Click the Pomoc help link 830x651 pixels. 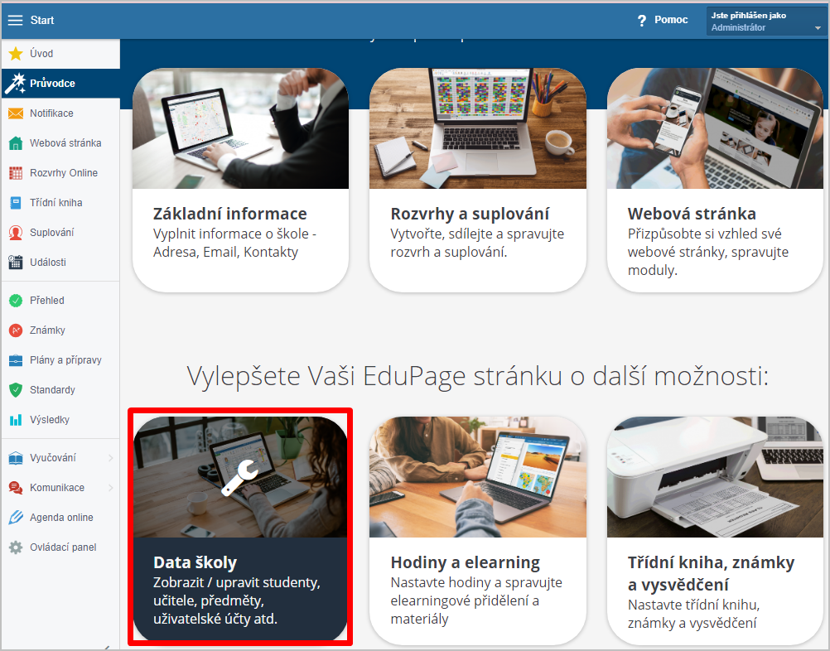coord(663,20)
